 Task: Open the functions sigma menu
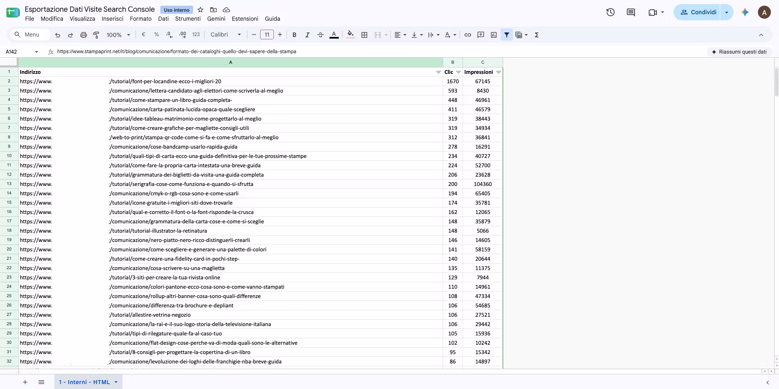pyautogui.click(x=536, y=35)
